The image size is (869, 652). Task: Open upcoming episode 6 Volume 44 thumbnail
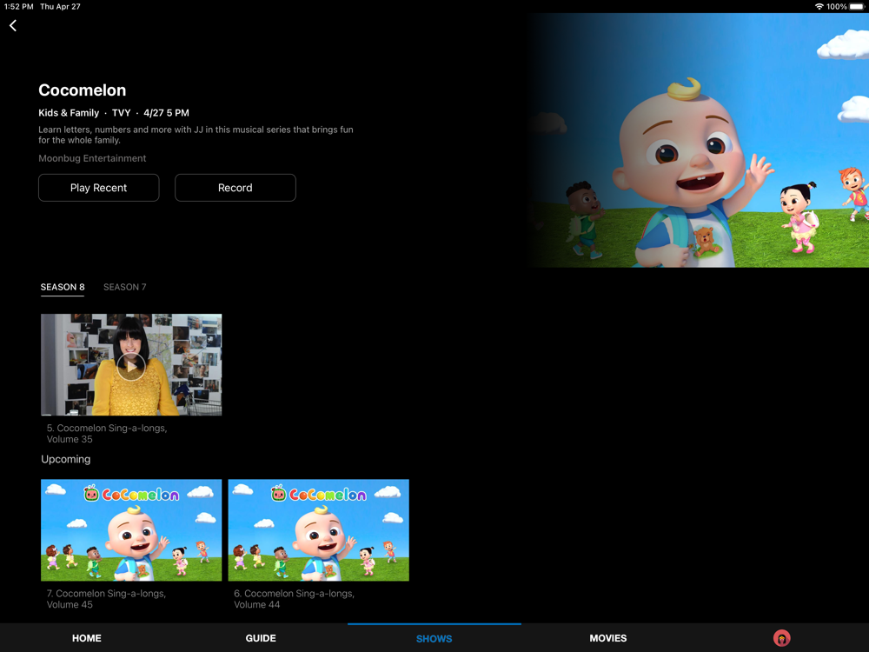pos(319,530)
